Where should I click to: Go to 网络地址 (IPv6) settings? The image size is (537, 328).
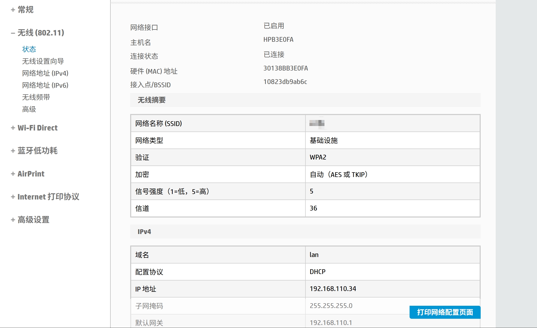point(45,85)
